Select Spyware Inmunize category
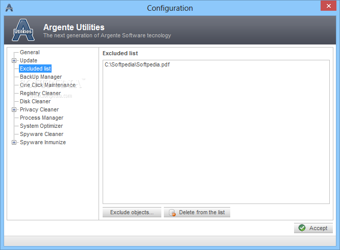Viewport: 340px width, 250px height. coord(43,143)
